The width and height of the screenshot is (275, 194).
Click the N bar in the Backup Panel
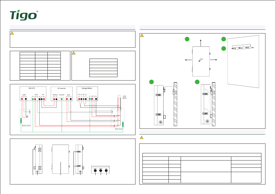(x=30, y=112)
